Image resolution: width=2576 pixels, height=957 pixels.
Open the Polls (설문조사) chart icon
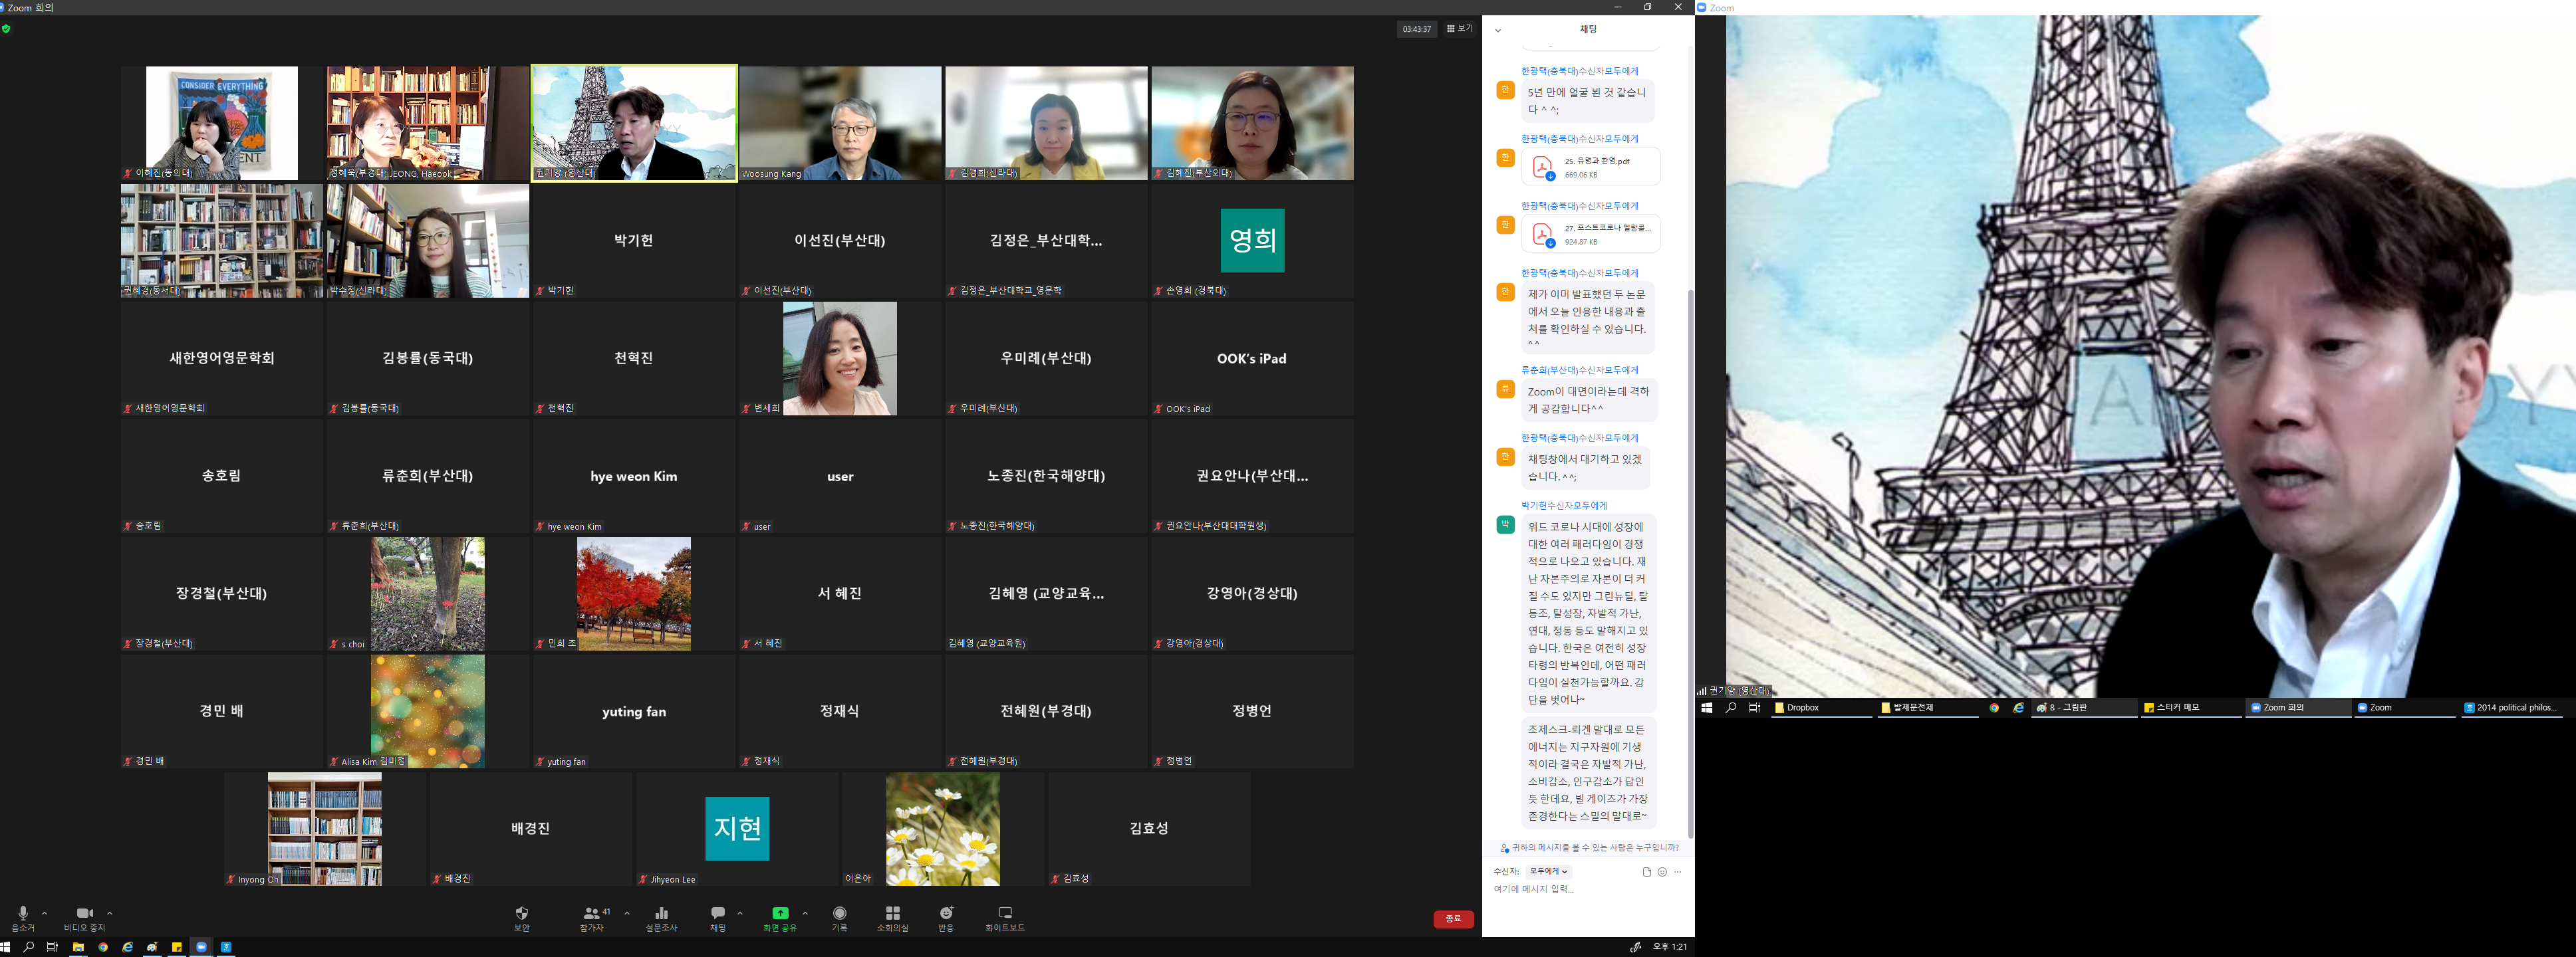click(661, 913)
